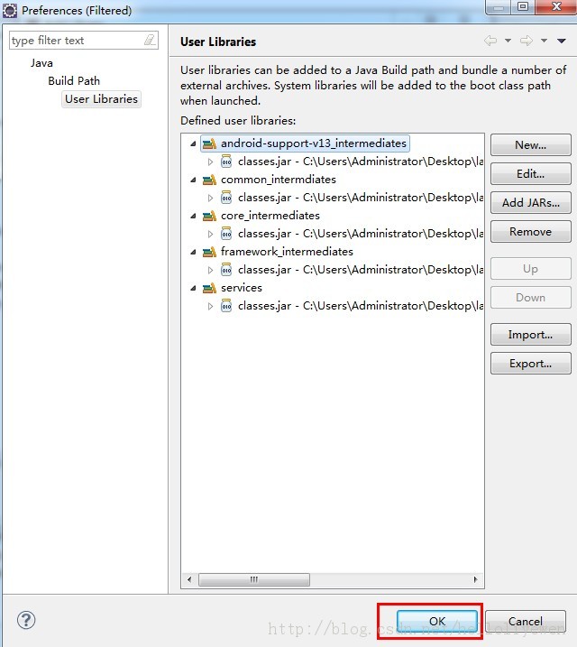Click the Add JARs... button

(530, 203)
